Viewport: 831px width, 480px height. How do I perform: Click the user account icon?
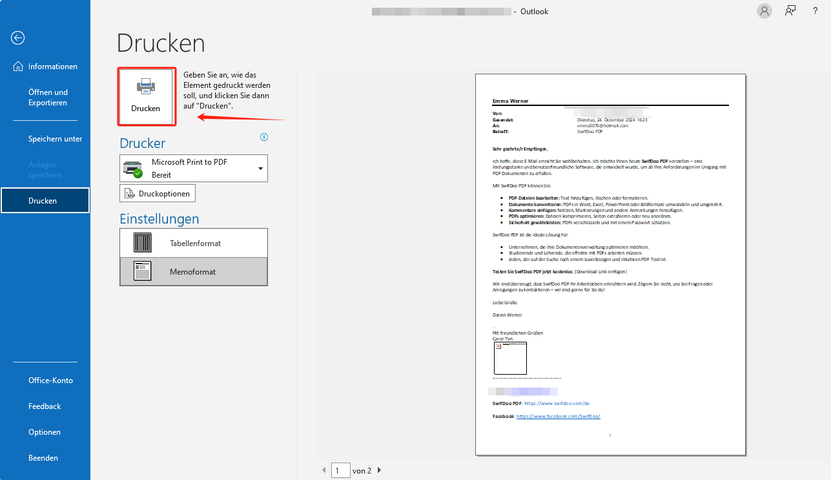[765, 11]
